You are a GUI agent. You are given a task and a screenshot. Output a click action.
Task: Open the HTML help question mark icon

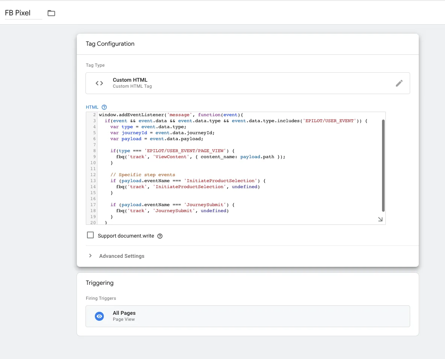coord(104,107)
